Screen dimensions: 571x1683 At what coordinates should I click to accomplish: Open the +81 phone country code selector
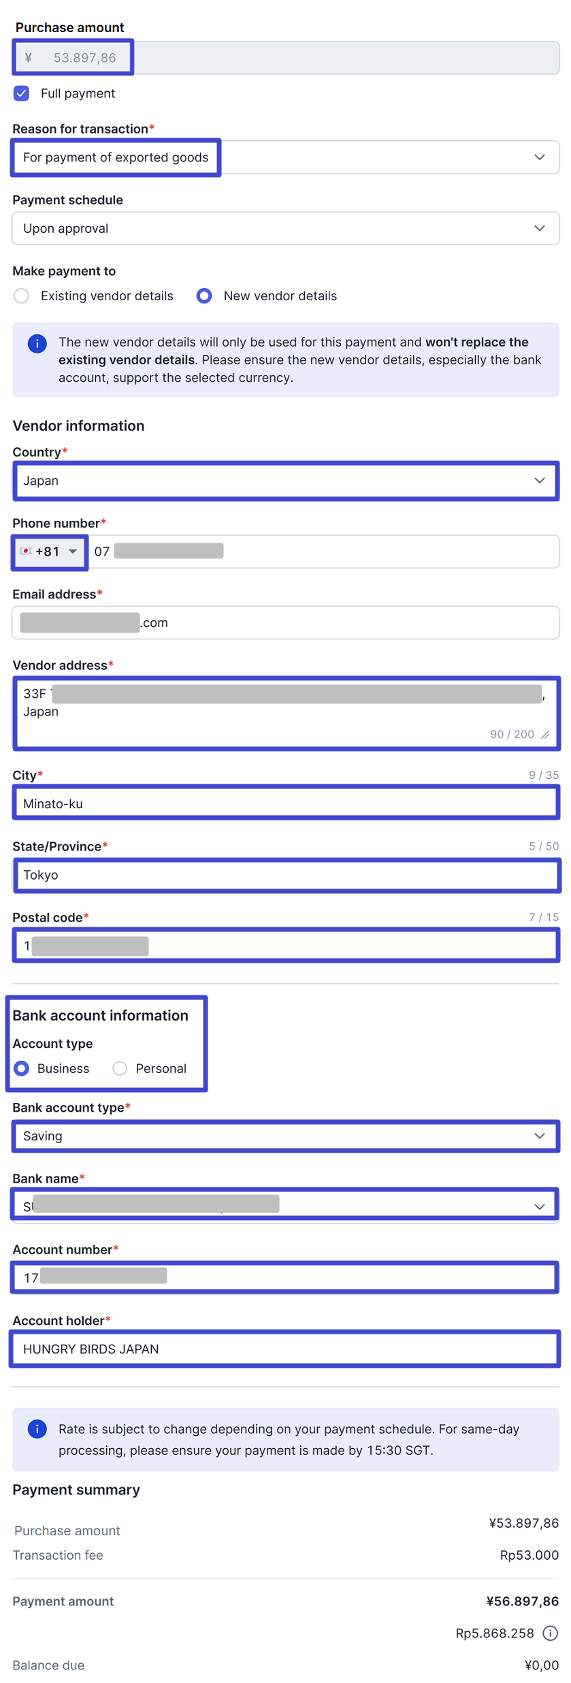point(50,551)
